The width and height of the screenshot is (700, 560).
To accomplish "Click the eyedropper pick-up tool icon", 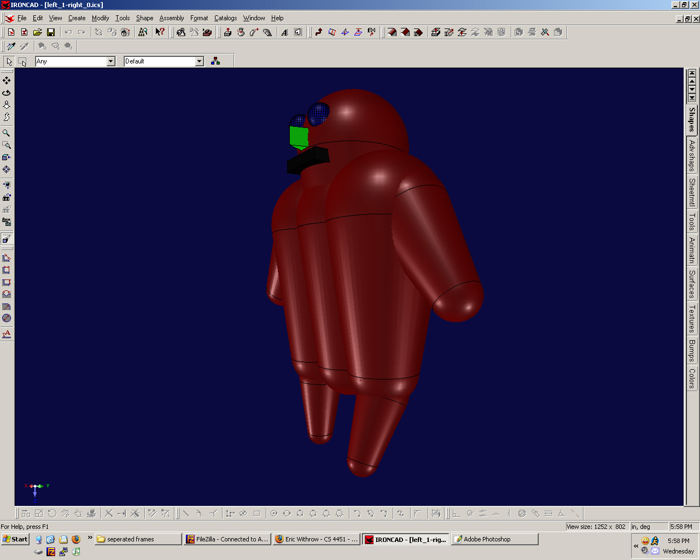I will click(11, 46).
